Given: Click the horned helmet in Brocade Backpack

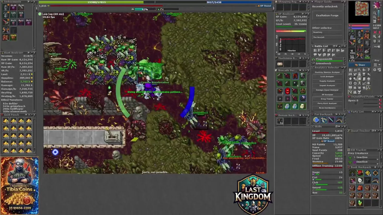Looking at the screenshot, I should [x=303, y=91].
